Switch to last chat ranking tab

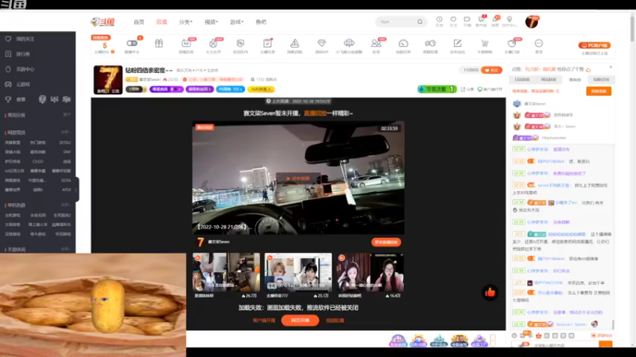[601, 80]
